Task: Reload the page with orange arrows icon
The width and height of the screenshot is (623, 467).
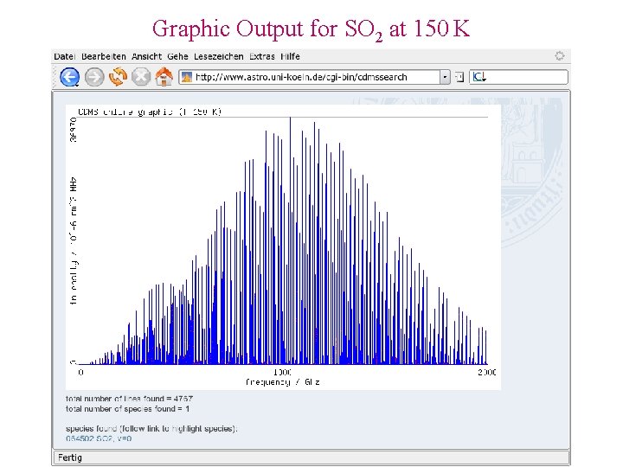Action: pyautogui.click(x=118, y=77)
